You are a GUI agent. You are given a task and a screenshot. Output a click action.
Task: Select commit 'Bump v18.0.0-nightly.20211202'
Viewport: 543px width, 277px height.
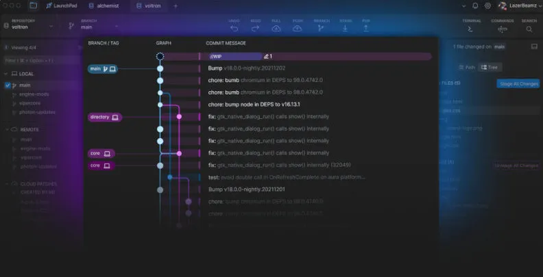[247, 68]
